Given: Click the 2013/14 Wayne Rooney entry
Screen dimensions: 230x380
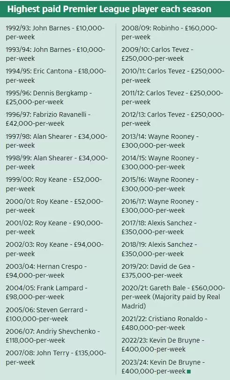Looking at the screenshot, I should pyautogui.click(x=160, y=141).
